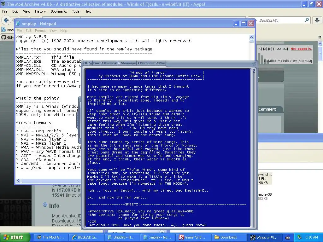The height and width of the screenshot is (242, 323).
Task: Click the red 'Not logged in.' link
Action: click(301, 49)
